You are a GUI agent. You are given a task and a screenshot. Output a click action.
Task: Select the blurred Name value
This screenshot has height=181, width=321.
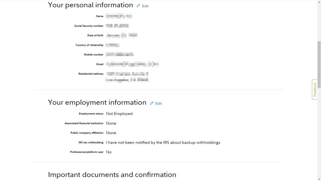[x=119, y=16]
